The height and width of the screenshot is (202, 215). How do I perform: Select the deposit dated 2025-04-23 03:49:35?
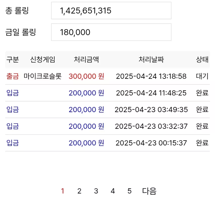pyautogui.click(x=107, y=110)
